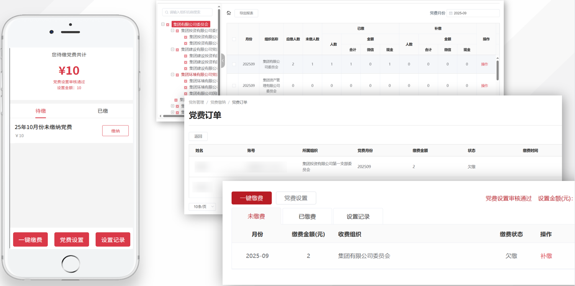
Task: Click red org icon beside 集团环境有限公司党委 node
Action: click(x=177, y=75)
